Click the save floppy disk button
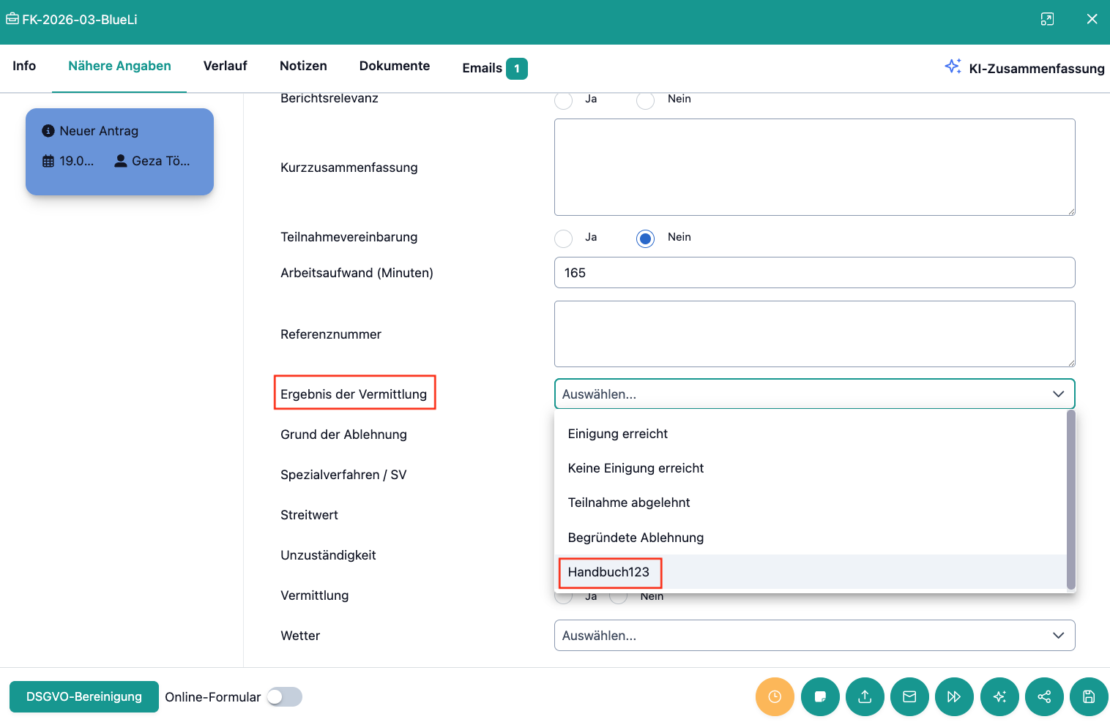1110x722 pixels. tap(1089, 696)
